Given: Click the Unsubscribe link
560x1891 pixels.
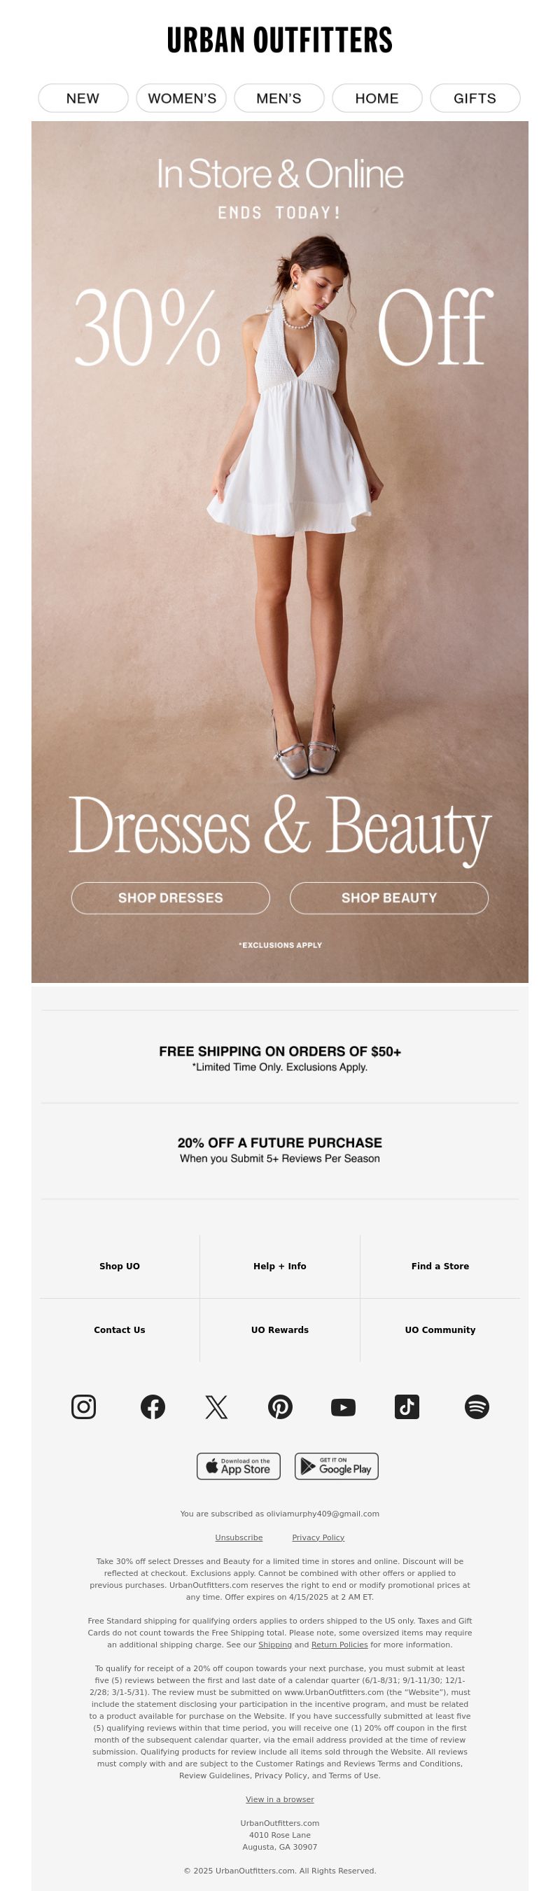Looking at the screenshot, I should 239,1537.
